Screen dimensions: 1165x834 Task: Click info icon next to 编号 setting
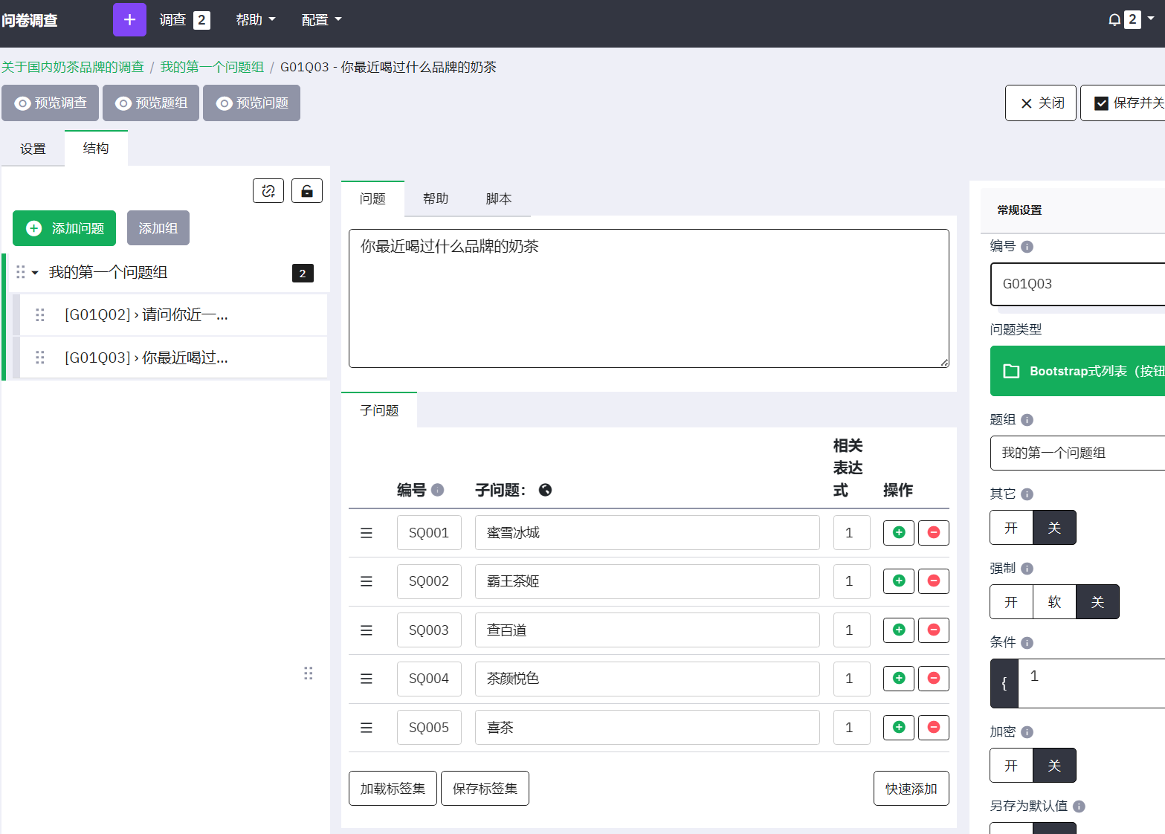tap(1027, 247)
